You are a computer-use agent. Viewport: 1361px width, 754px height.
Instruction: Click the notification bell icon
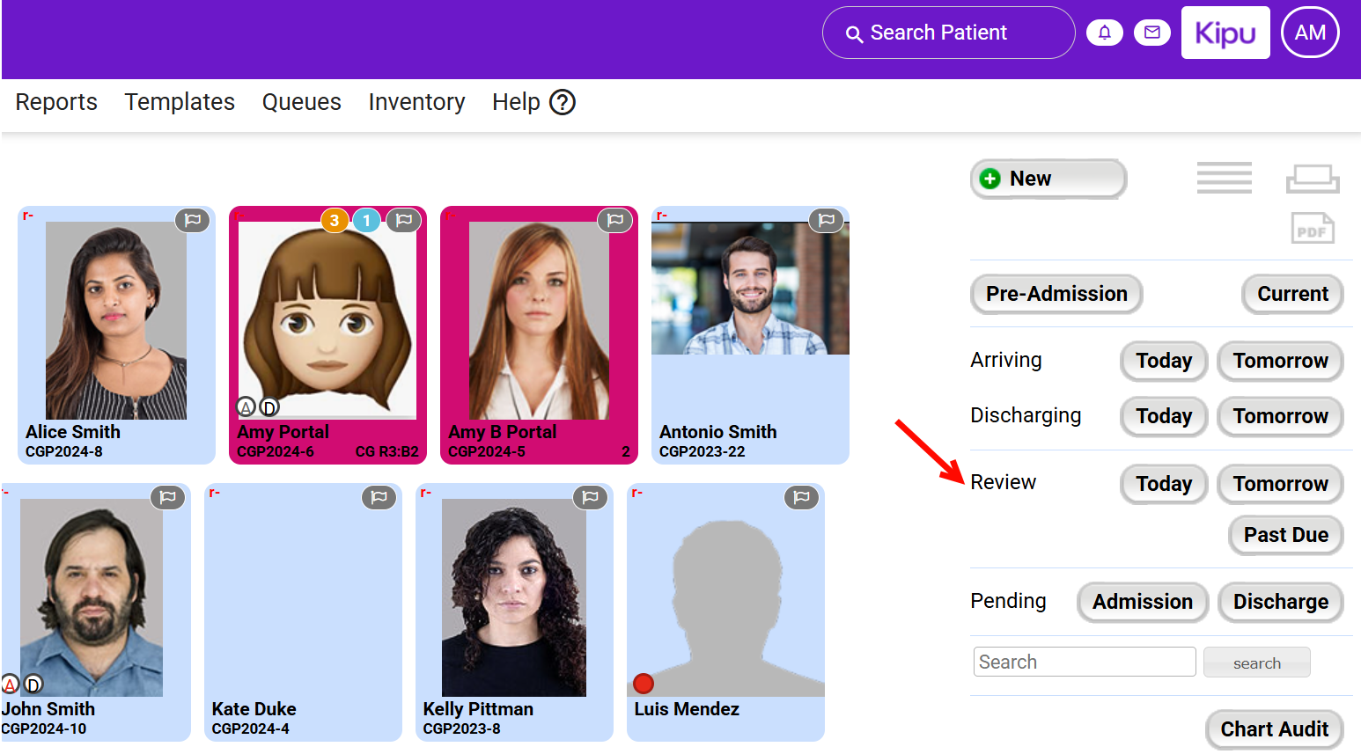1104,33
